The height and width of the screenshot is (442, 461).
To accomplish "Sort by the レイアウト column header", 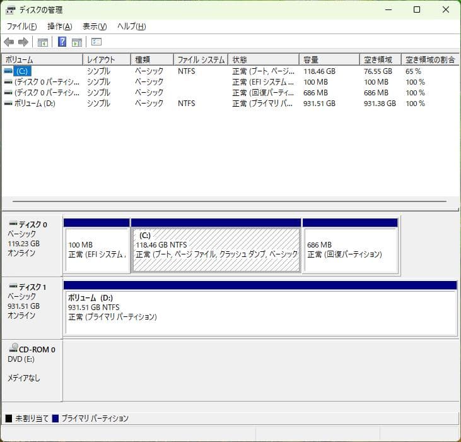I will point(107,60).
